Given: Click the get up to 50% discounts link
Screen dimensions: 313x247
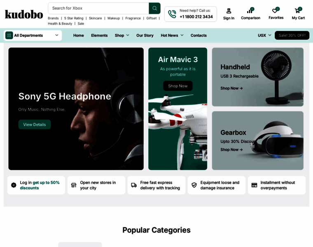Looking at the screenshot, I should click(x=40, y=185).
